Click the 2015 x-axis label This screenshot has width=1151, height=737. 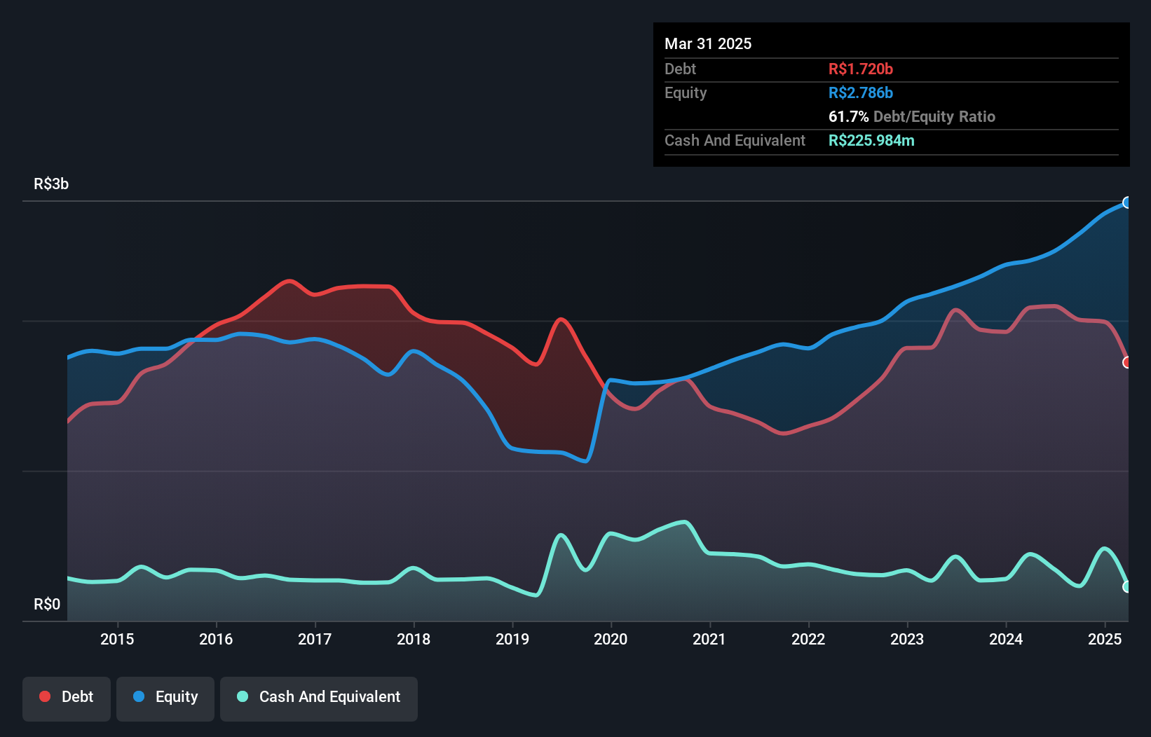[117, 639]
